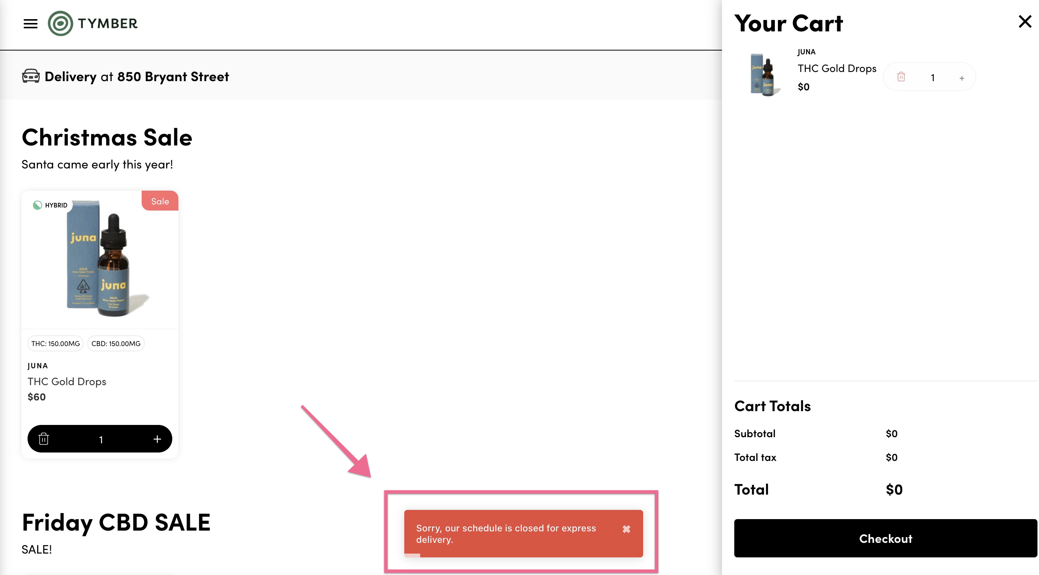The width and height of the screenshot is (1039, 575).
Task: Open the THC Gold Drops name in the cart
Action: [x=837, y=69]
